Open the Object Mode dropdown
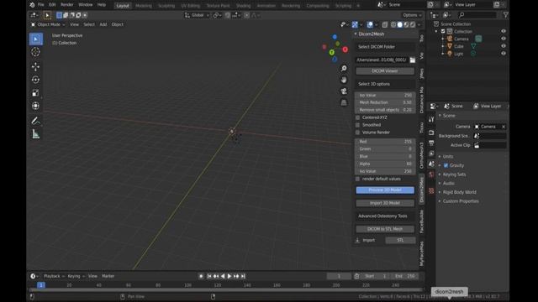Image resolution: width=538 pixels, height=302 pixels. tap(48, 24)
